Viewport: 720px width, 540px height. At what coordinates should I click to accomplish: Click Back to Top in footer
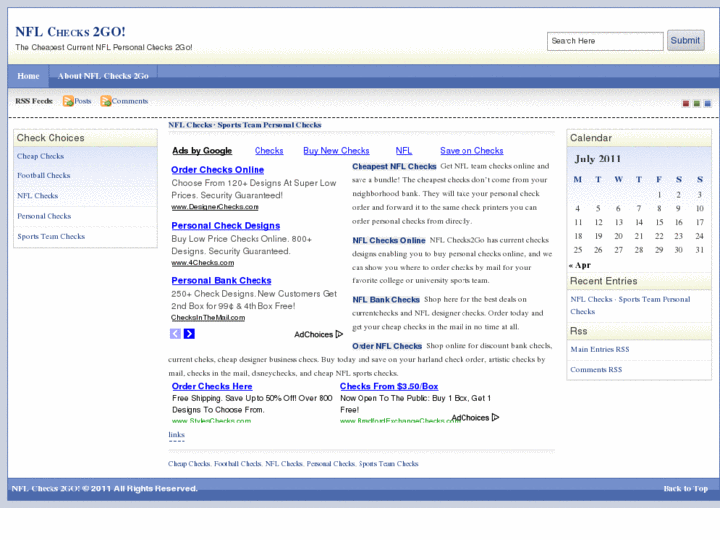pyautogui.click(x=685, y=489)
